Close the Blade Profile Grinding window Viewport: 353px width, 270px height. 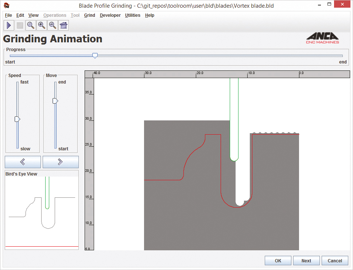(342, 4)
